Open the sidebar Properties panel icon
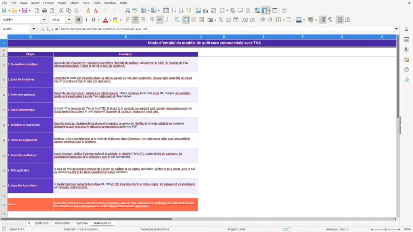Viewport: 413px width, 232px height. (407, 40)
